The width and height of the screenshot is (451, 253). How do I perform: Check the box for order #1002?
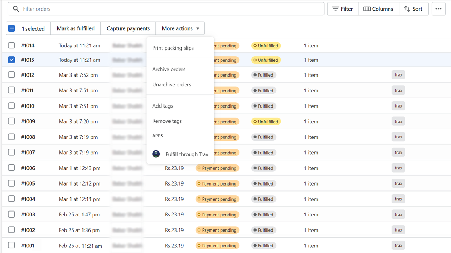(x=12, y=230)
